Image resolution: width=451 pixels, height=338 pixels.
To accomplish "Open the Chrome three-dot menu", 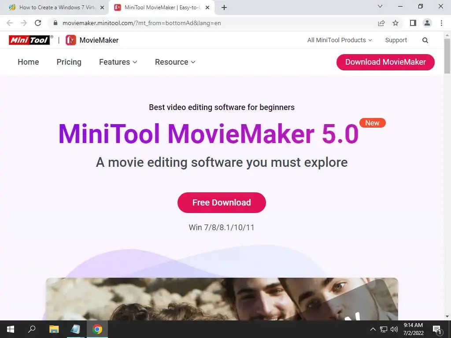I will (441, 23).
